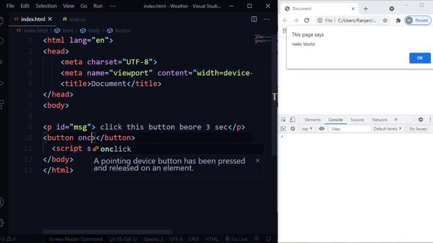
Task: Open DevTools settings gear
Action: tap(421, 119)
